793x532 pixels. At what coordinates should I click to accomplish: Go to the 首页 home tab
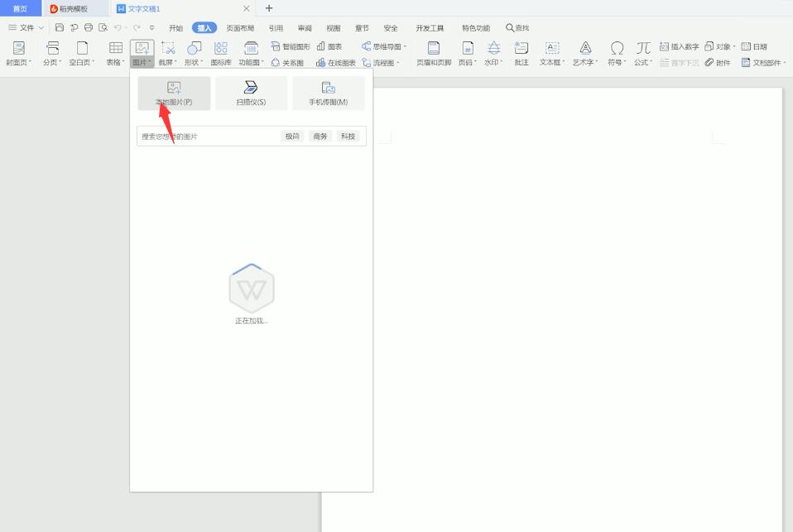pyautogui.click(x=20, y=8)
